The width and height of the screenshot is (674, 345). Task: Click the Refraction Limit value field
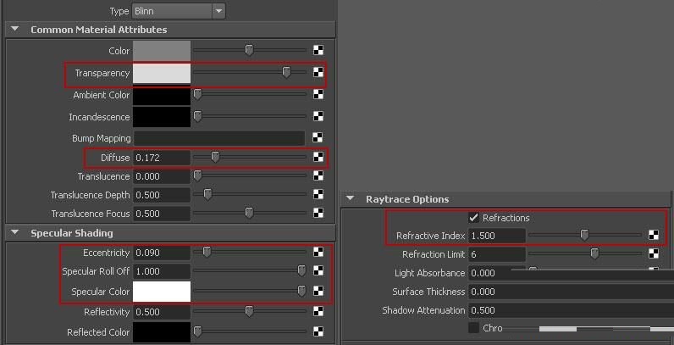497,254
